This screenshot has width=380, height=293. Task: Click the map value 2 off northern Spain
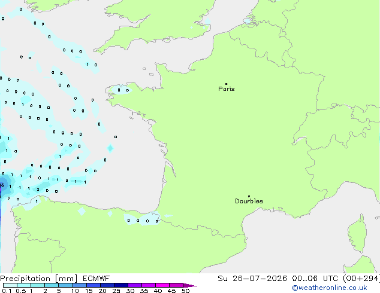click(38, 190)
